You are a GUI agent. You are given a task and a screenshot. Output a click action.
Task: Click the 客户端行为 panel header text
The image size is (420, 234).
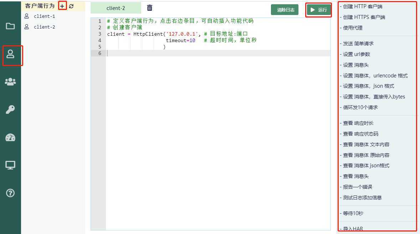(x=40, y=6)
